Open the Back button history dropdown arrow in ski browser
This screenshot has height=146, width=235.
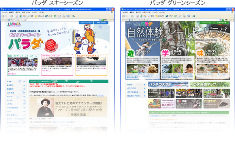pyautogui.click(x=9, y=16)
